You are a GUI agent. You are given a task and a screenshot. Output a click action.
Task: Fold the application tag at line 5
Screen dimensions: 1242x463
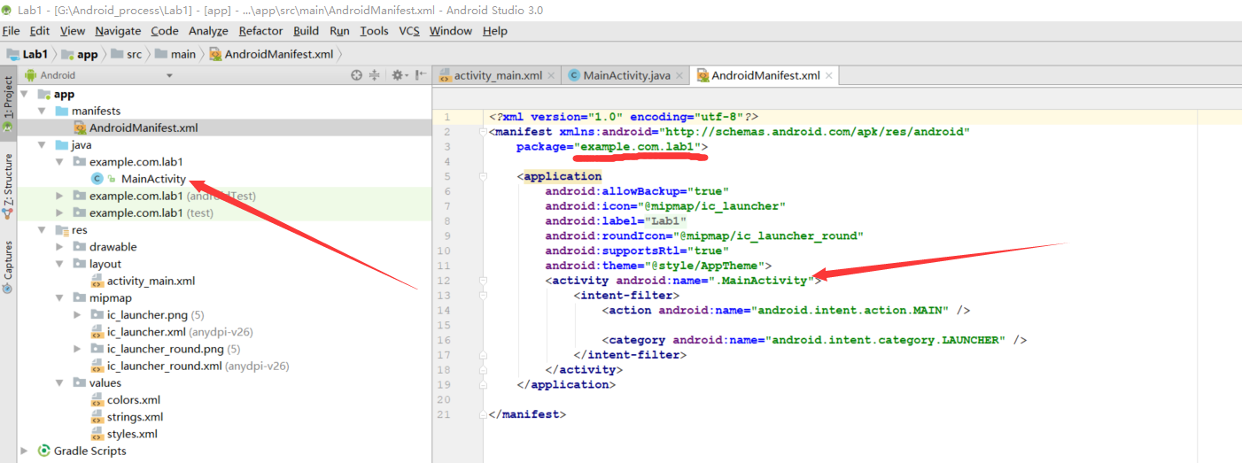click(484, 176)
